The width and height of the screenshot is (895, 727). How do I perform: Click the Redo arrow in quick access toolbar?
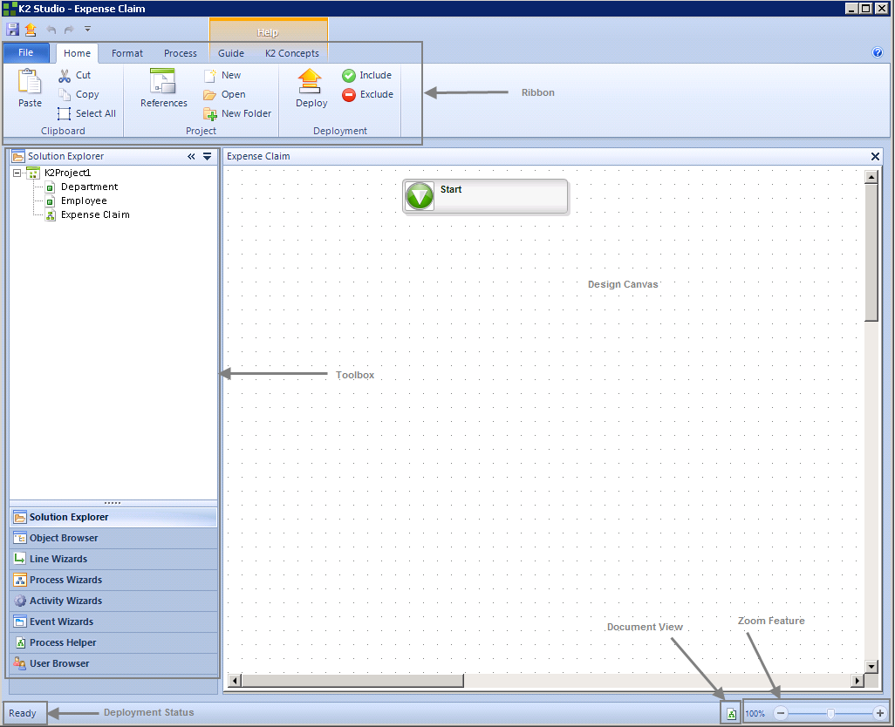point(69,29)
